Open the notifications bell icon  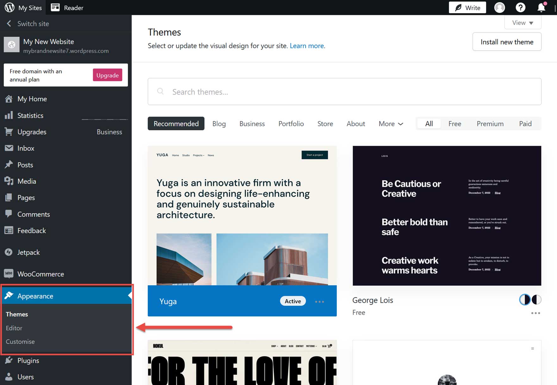541,7
